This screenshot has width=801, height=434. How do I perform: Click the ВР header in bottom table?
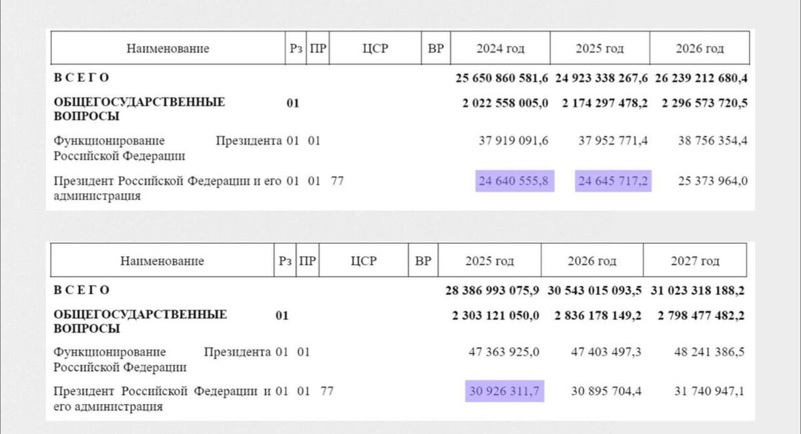[423, 261]
